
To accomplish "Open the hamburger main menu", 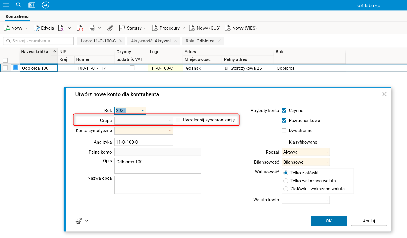I will point(6,5).
